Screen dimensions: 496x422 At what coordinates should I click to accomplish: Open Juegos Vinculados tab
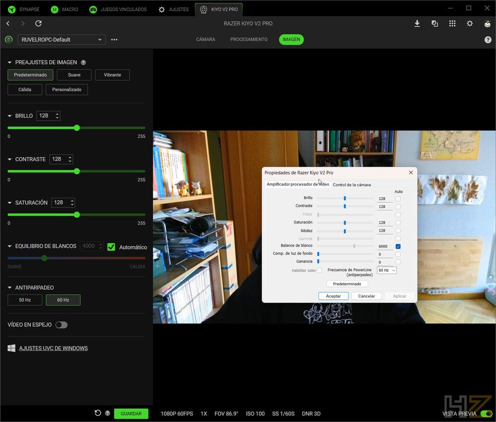(118, 9)
